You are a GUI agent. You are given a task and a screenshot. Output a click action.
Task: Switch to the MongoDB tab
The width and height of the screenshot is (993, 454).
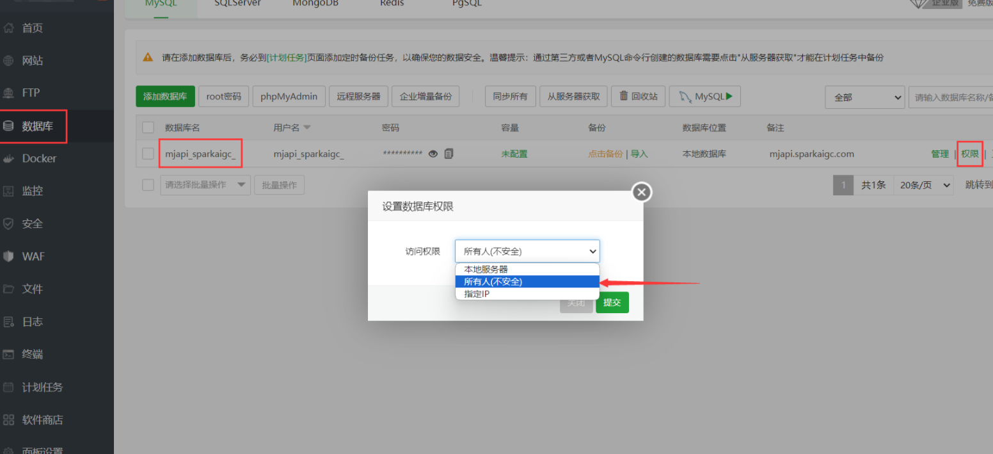[x=315, y=3]
